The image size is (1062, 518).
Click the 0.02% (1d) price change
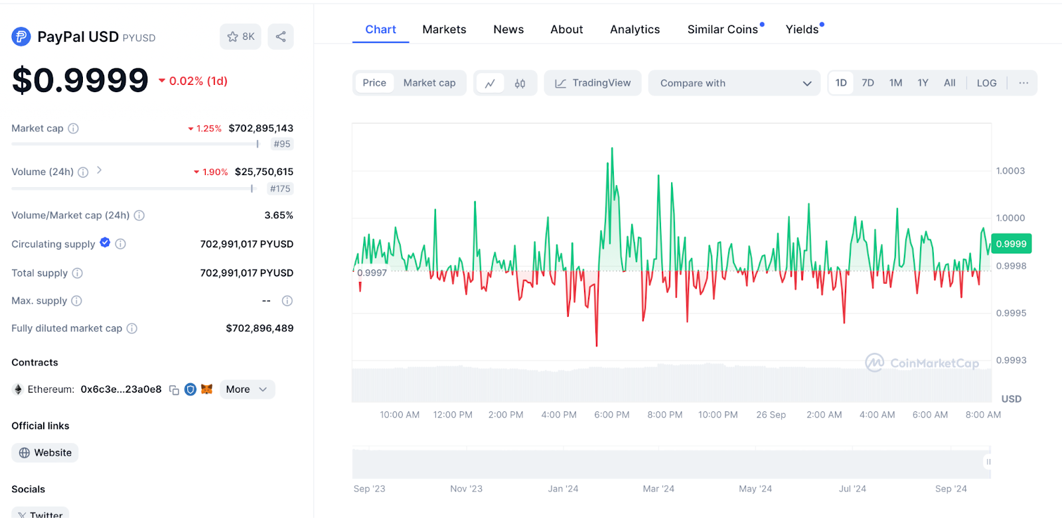point(193,81)
